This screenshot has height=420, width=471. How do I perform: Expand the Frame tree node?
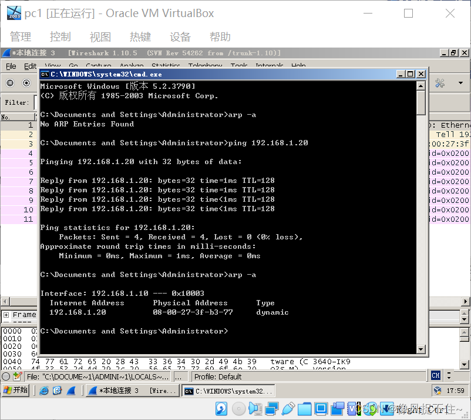[6, 315]
